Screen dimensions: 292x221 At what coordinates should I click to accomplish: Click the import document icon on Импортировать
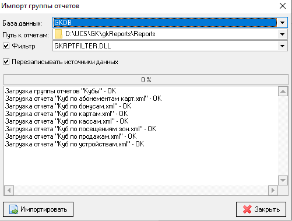(x=13, y=209)
